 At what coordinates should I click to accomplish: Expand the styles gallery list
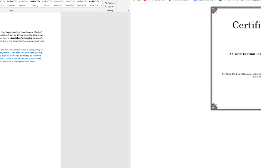click(x=101, y=6)
